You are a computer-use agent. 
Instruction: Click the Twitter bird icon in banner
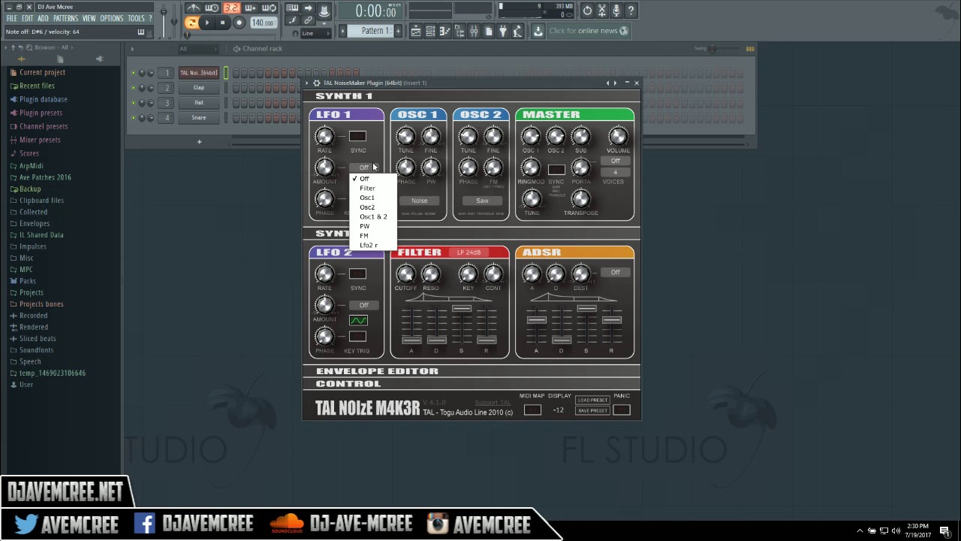point(26,524)
